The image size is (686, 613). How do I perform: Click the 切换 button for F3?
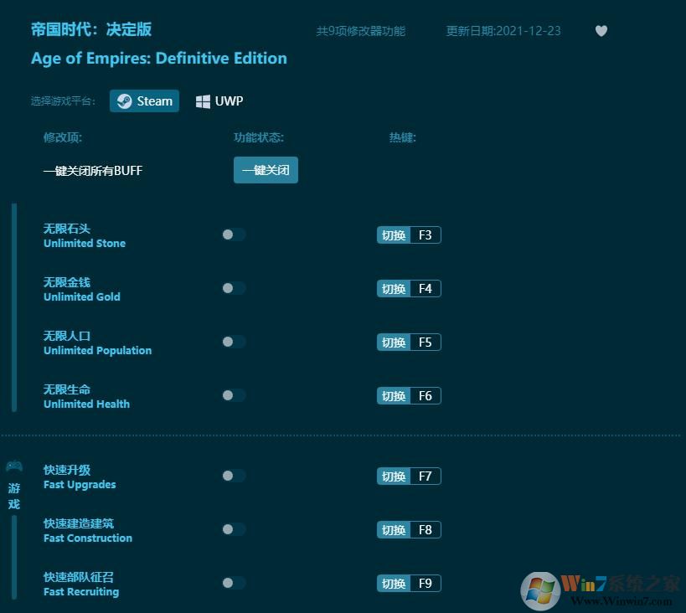[394, 235]
